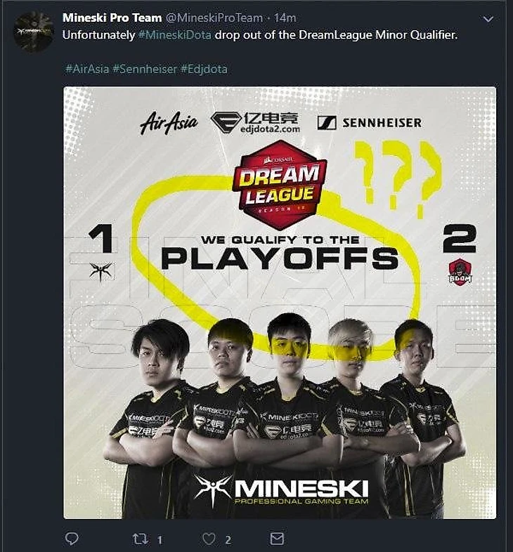Visit the @MineskiProTeam handle
Screen dimensions: 513x552
[214, 18]
